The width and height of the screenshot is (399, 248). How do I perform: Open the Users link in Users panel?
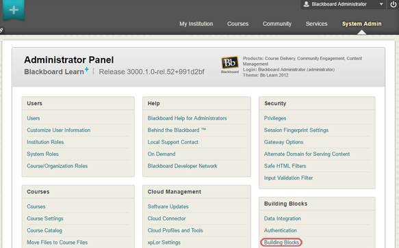coord(34,118)
